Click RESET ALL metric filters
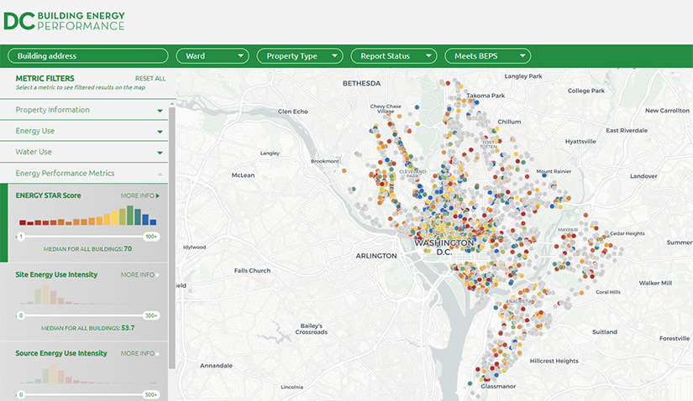 point(150,78)
